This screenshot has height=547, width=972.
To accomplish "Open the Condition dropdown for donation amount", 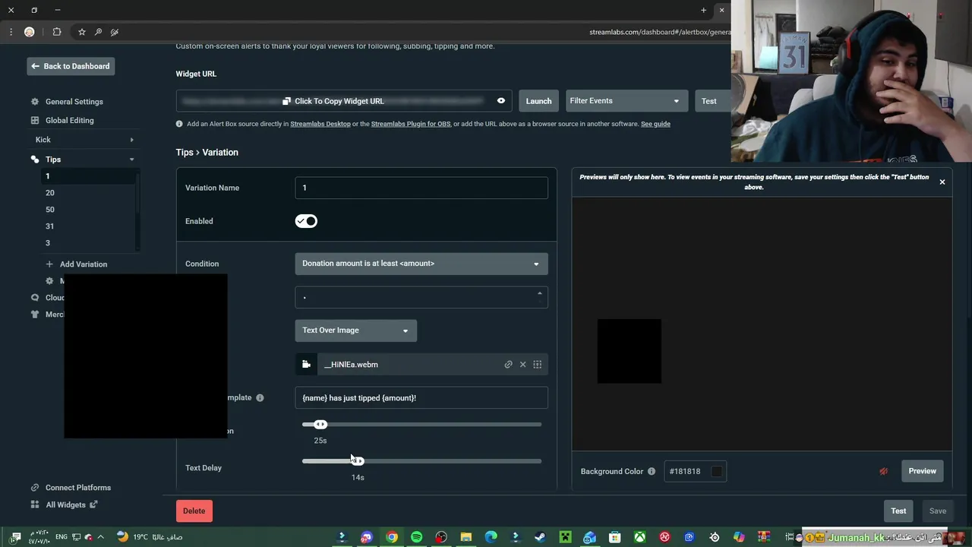I will point(421,264).
